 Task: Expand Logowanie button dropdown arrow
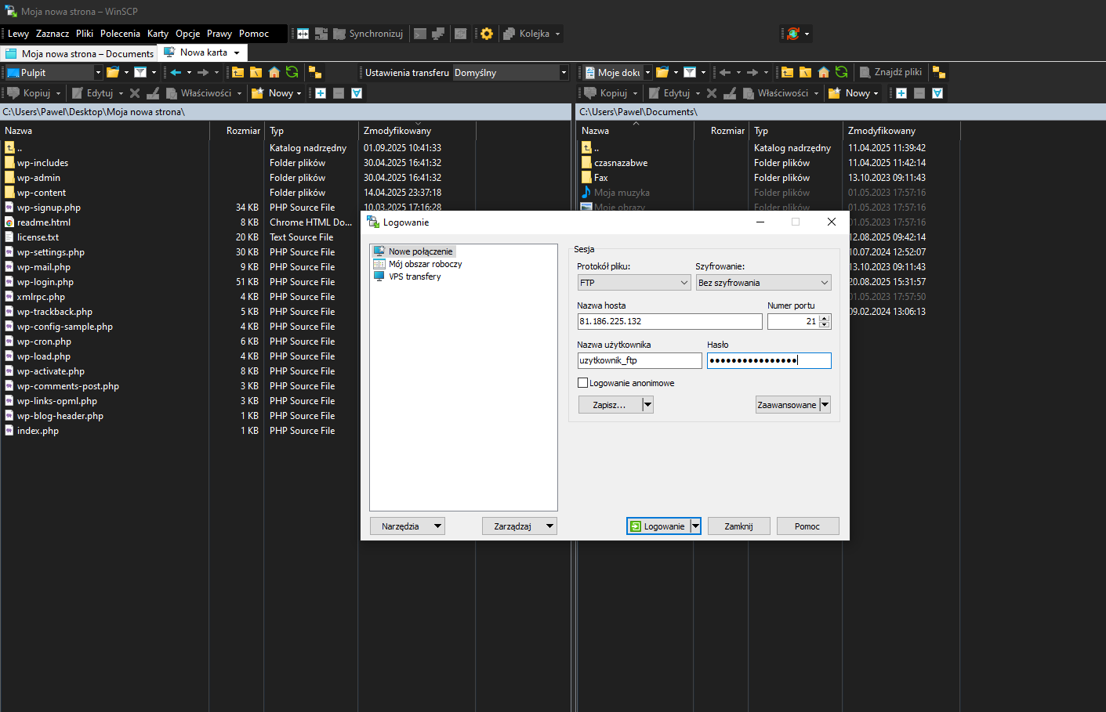[x=695, y=526]
